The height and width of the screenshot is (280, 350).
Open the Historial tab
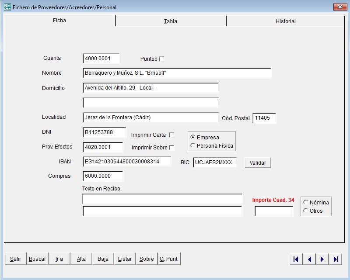(285, 21)
